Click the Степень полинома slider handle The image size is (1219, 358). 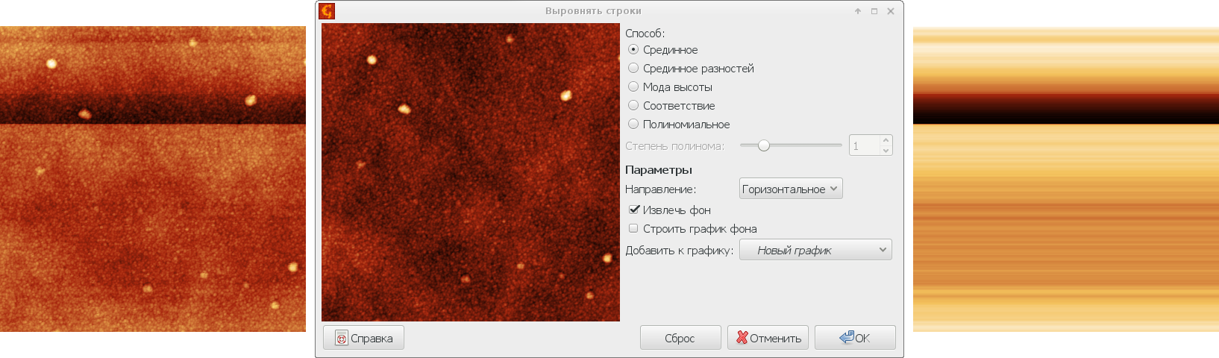763,145
